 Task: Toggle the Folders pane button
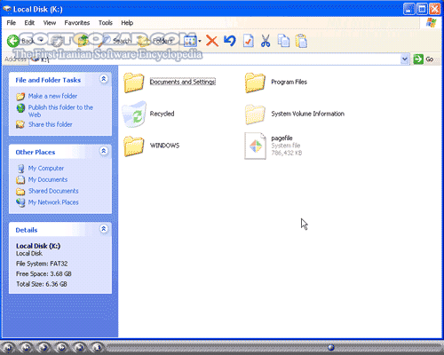tap(156, 41)
